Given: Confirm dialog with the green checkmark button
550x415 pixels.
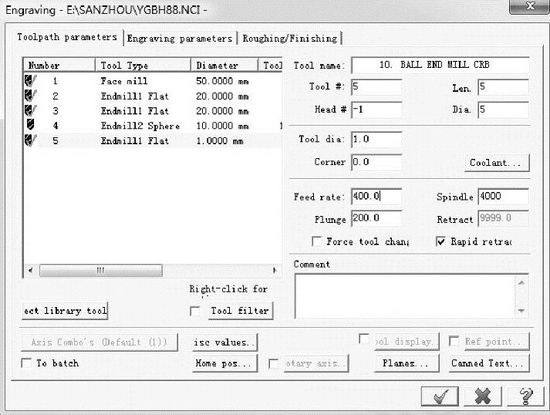Looking at the screenshot, I should point(440,396).
